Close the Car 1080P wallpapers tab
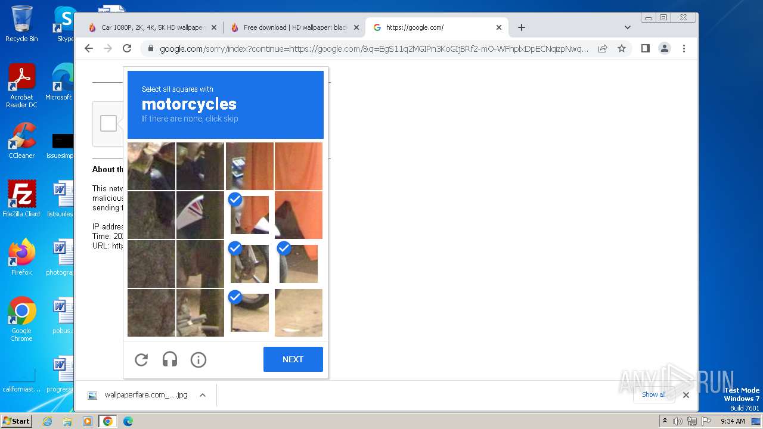This screenshot has height=429, width=763. [x=214, y=27]
